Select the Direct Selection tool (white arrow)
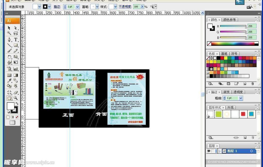Image resolution: width=263 pixels, height=167 pixels. (x=16, y=28)
